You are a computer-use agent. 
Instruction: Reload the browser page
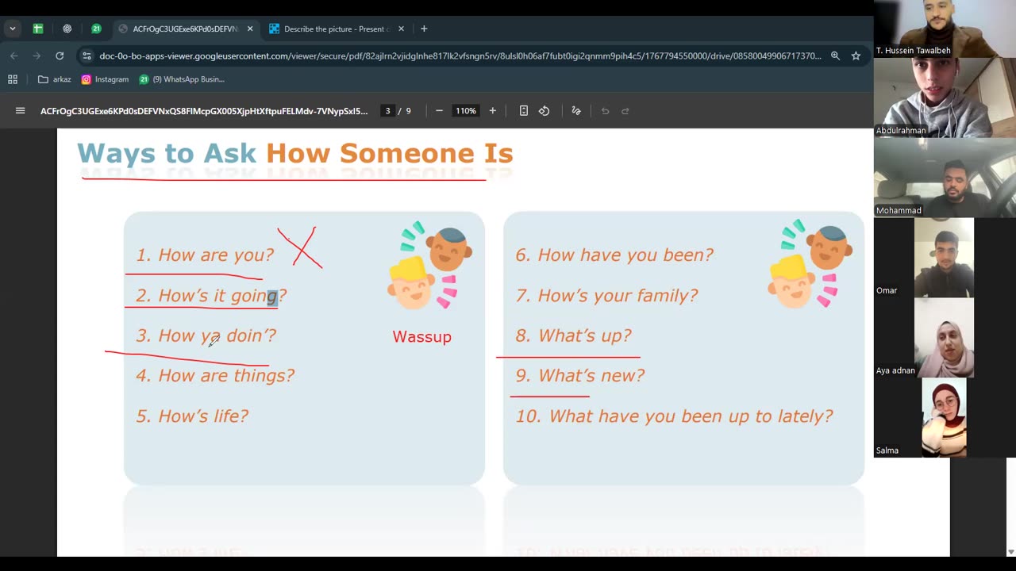pos(60,56)
